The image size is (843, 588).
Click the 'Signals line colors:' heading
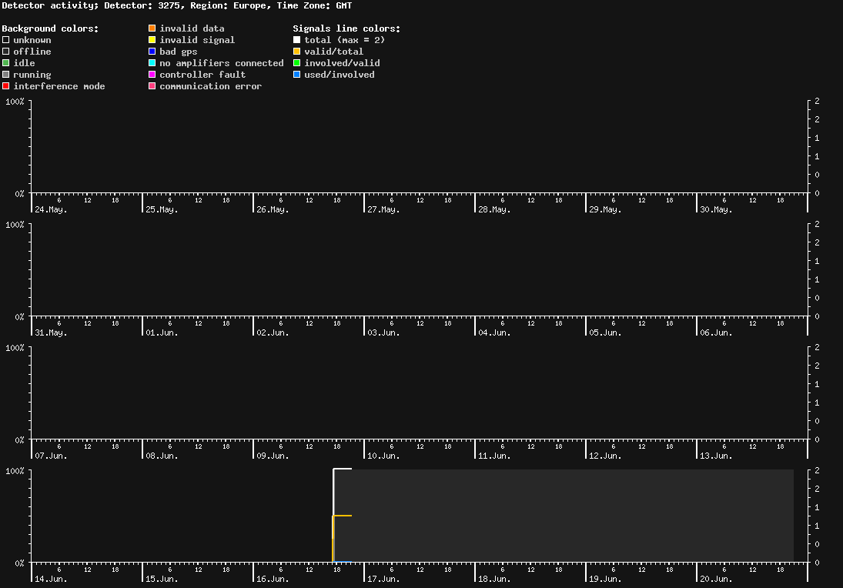click(346, 28)
